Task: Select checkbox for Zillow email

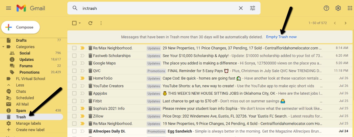Action: 74,116
